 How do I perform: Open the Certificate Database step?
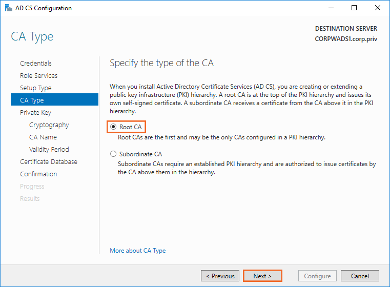click(x=49, y=161)
